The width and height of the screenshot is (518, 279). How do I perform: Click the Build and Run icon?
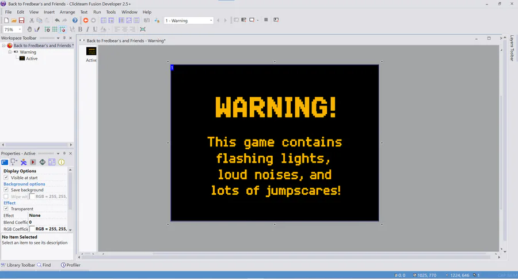point(276,20)
